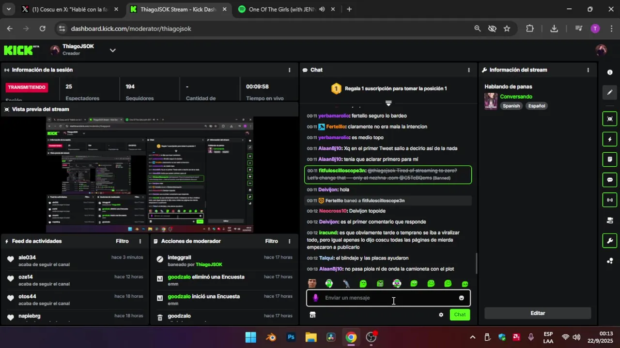Open the info icon in right sidebar
The image size is (620, 348).
(x=610, y=72)
